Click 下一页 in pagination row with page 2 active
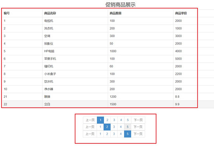Viewport: 214px width, 146px height. point(138,127)
